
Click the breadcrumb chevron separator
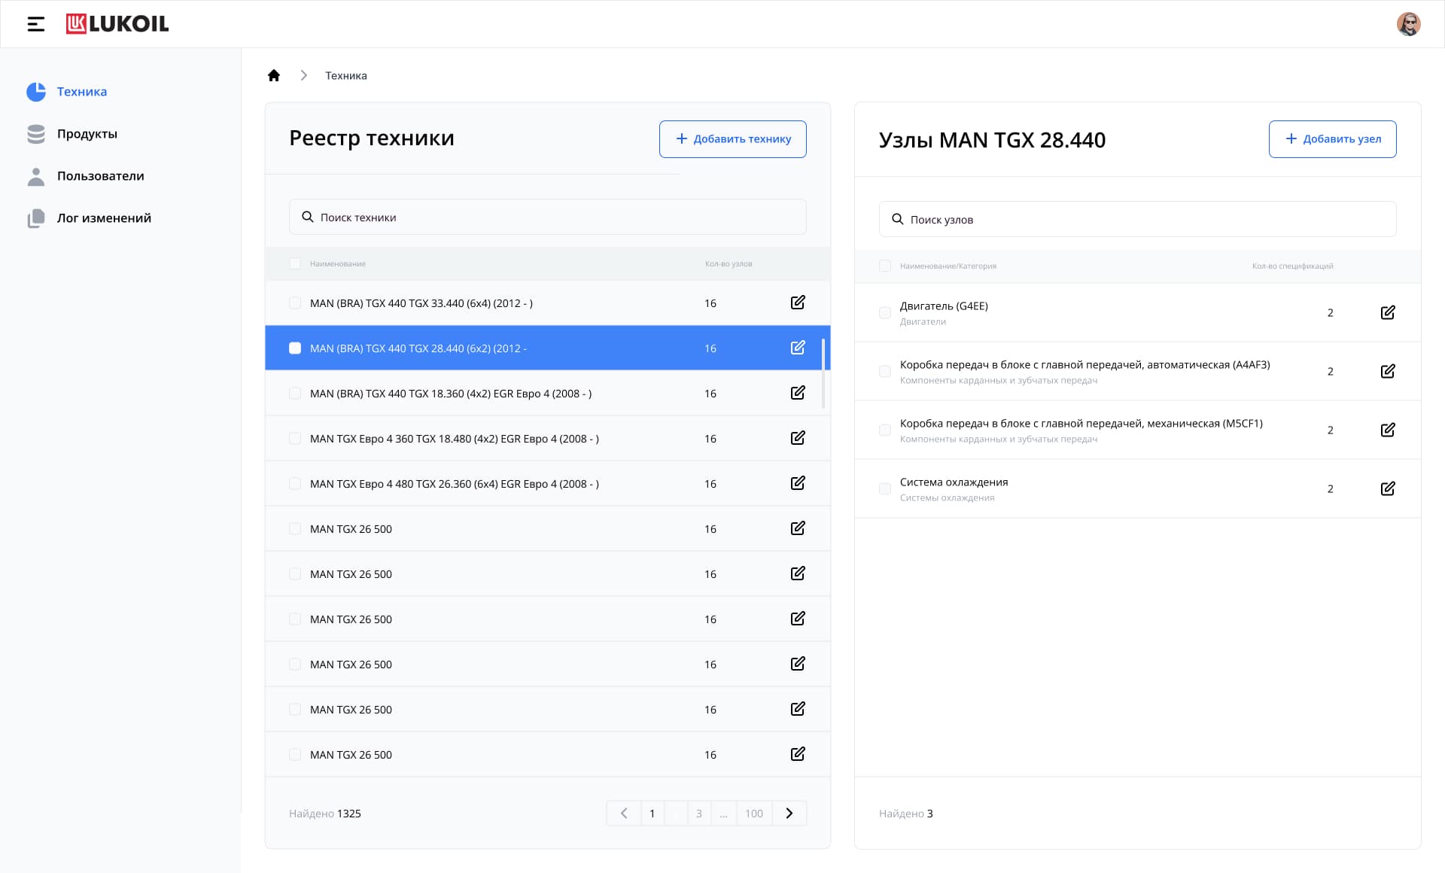pyautogui.click(x=303, y=75)
